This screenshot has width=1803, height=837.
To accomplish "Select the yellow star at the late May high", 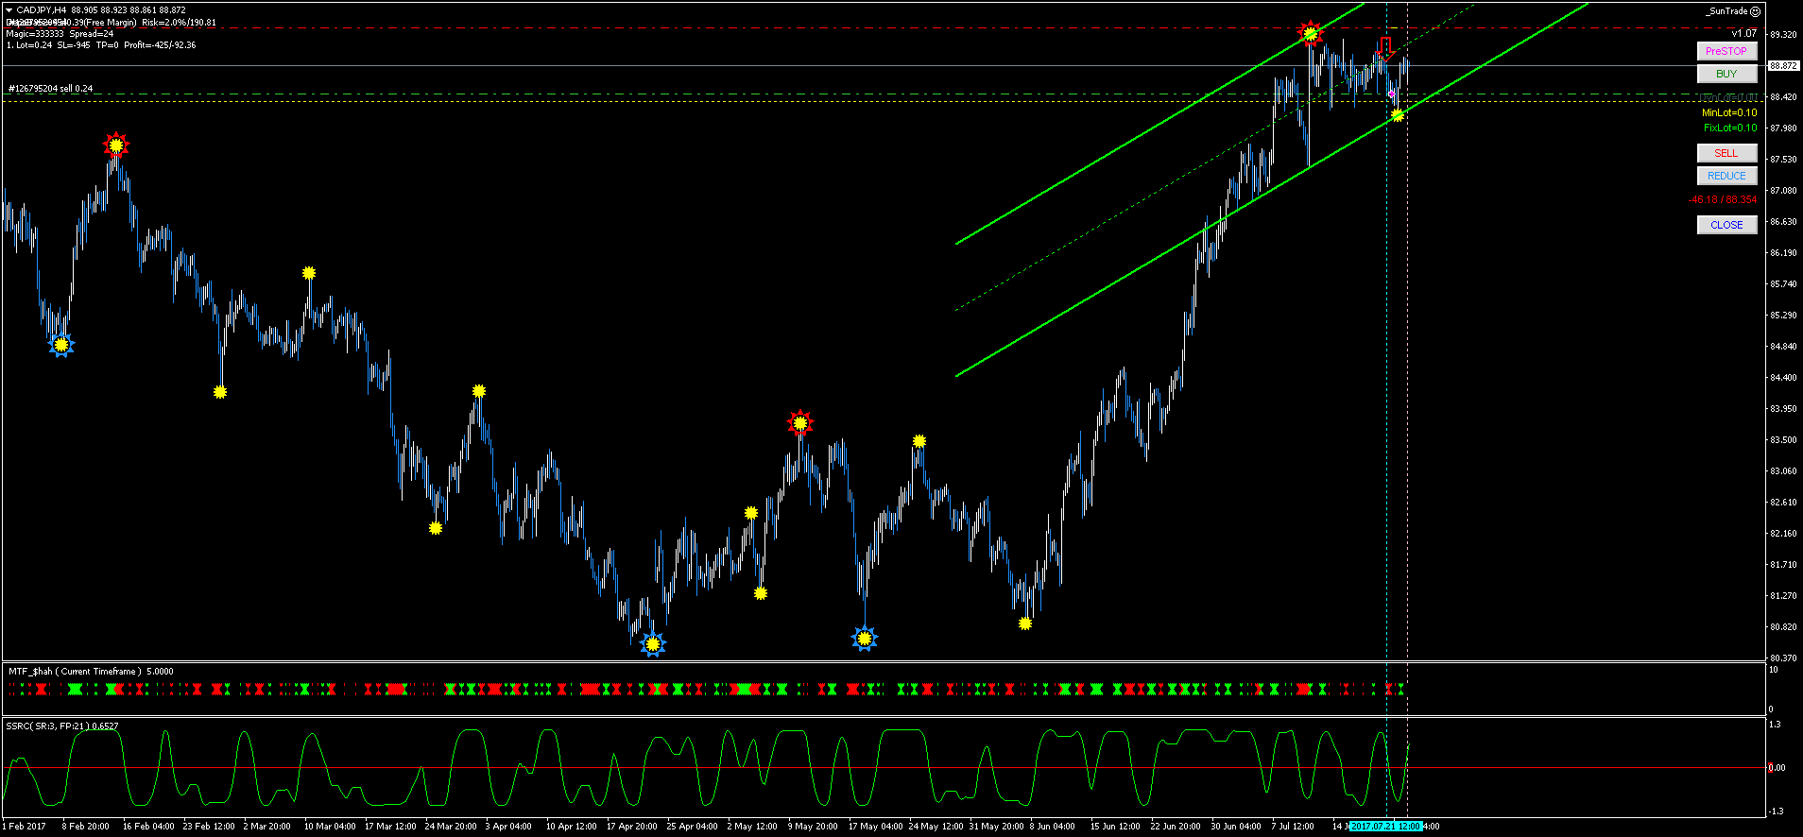I will pyautogui.click(x=919, y=441).
